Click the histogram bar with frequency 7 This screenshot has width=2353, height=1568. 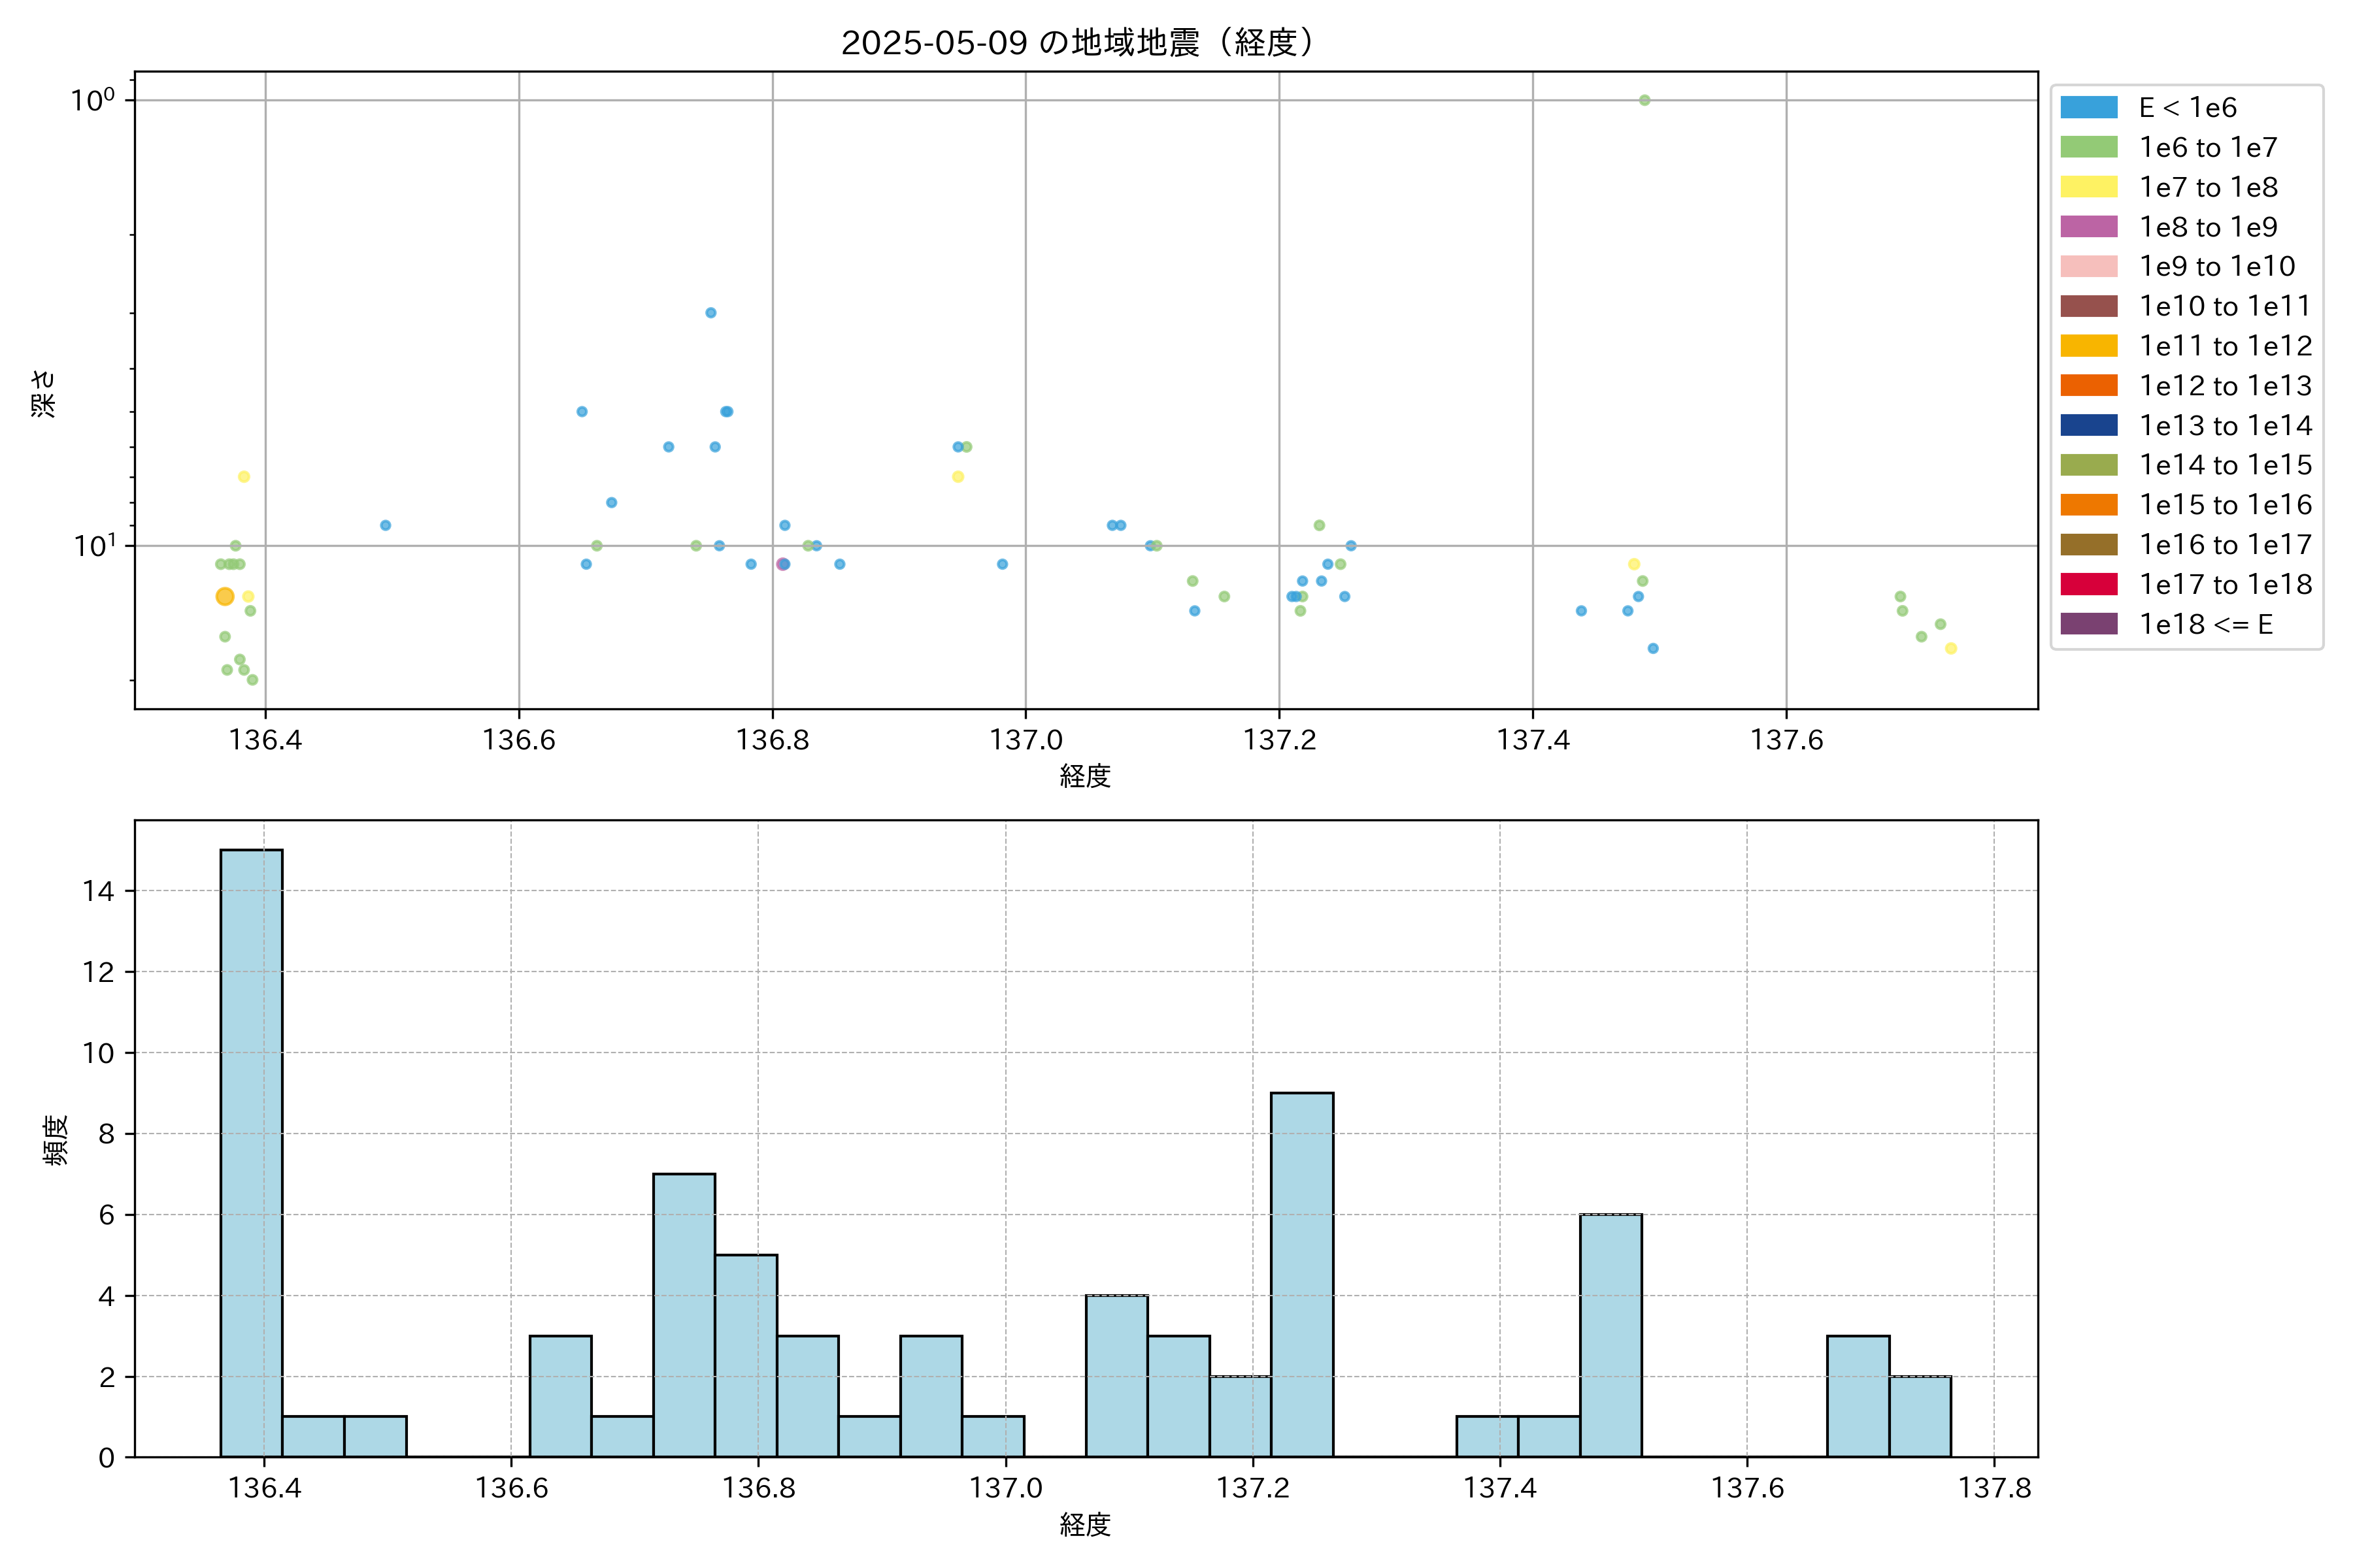(684, 1315)
